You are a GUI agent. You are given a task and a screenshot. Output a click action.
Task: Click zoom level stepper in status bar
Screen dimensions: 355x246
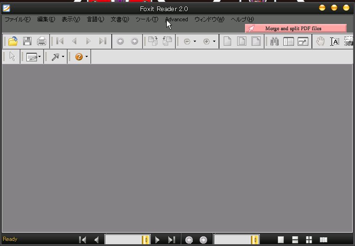255,240
